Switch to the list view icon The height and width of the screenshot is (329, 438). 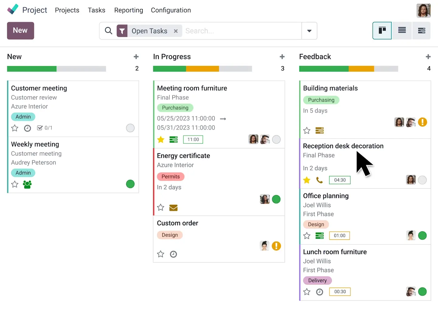point(402,30)
